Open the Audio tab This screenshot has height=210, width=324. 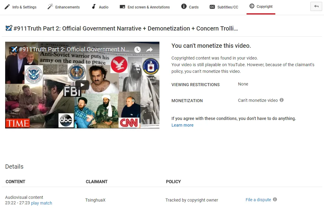click(100, 7)
